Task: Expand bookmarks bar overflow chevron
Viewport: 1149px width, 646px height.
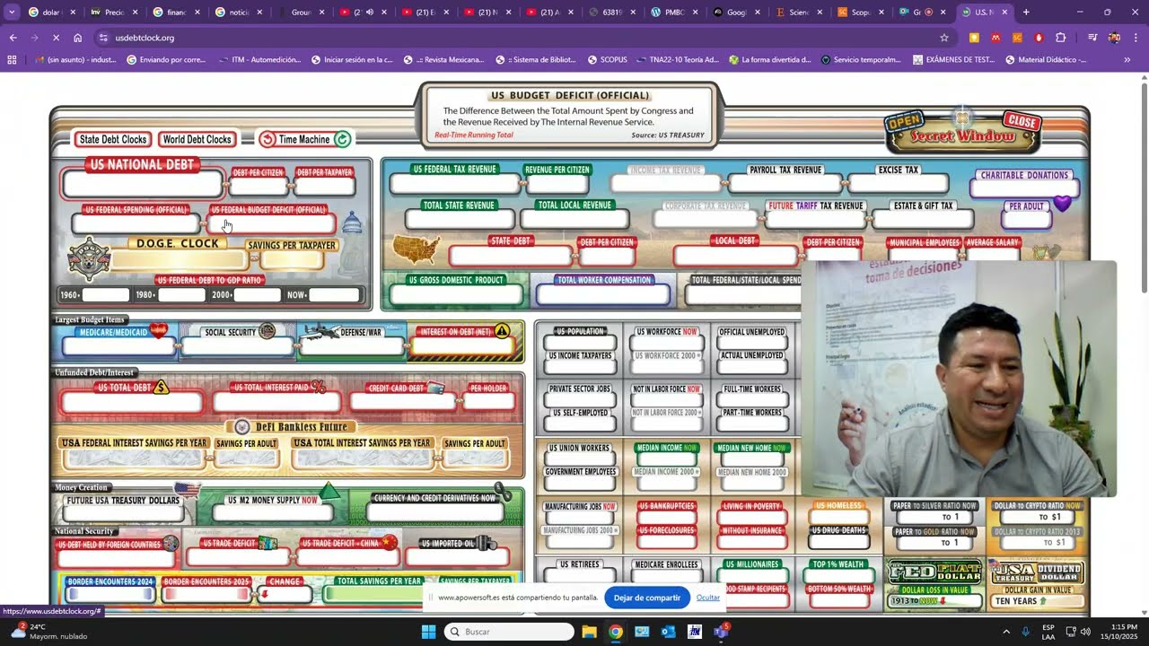Action: (1127, 60)
